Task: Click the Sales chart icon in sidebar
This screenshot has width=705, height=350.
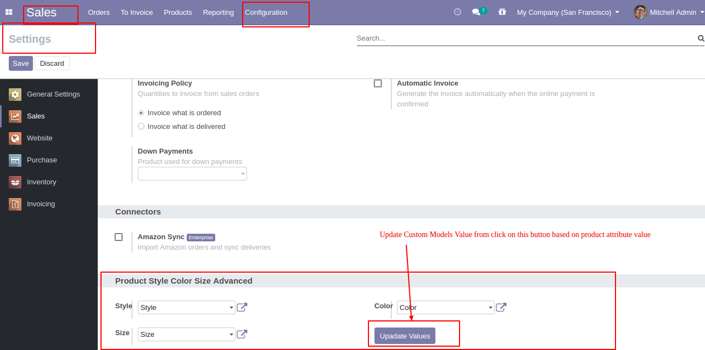Action: 15,116
